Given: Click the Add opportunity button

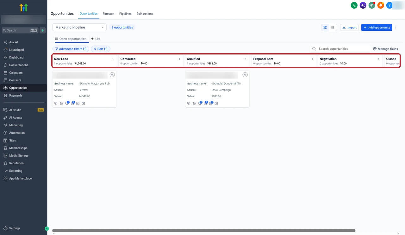Looking at the screenshot, I should coord(377,28).
